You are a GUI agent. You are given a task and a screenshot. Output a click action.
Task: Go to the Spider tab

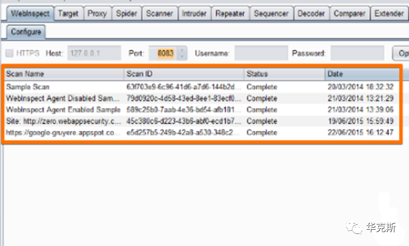pyautogui.click(x=126, y=14)
